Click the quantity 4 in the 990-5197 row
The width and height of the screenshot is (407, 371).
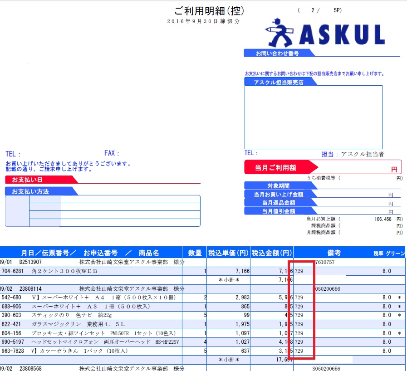click(x=205, y=342)
